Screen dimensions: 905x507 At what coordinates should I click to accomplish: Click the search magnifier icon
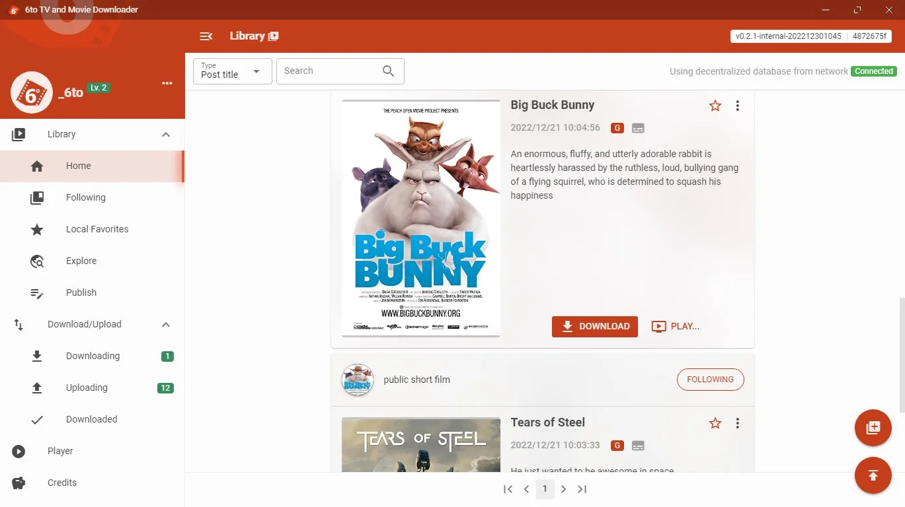coord(388,71)
